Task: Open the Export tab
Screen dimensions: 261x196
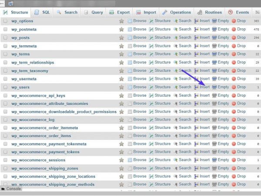Action: coord(119,12)
